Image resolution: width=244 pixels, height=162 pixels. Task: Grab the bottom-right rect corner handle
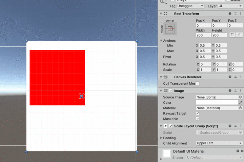pyautogui.click(x=137, y=151)
